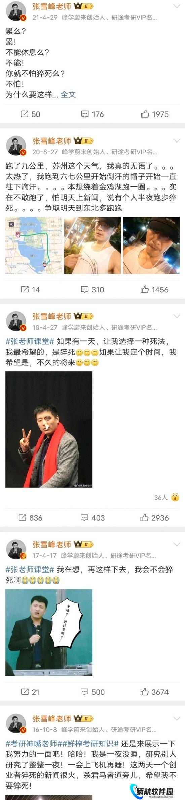Open the Jinji Lake running route map thumbnail
The height and width of the screenshot is (800, 185).
tap(34, 245)
